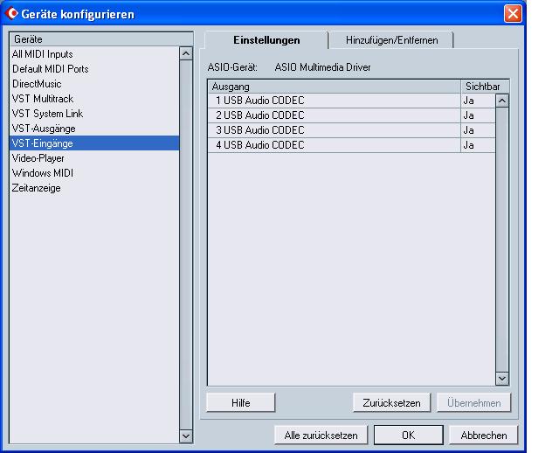Select VST Multitrack device
Screen dimensions: 559x453
94,99
